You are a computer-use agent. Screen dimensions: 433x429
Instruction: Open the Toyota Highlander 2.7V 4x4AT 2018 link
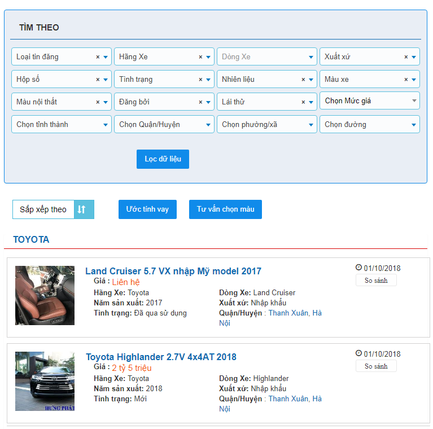coord(161,357)
